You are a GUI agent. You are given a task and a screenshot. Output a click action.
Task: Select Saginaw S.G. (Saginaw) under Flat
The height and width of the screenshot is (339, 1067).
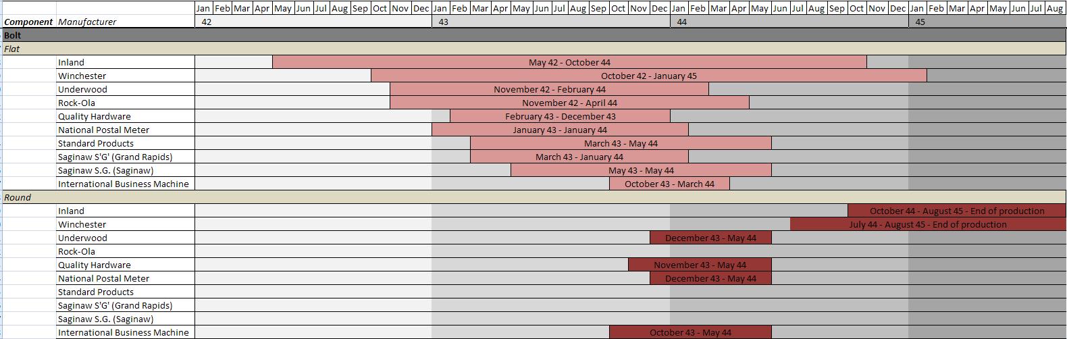[126, 170]
